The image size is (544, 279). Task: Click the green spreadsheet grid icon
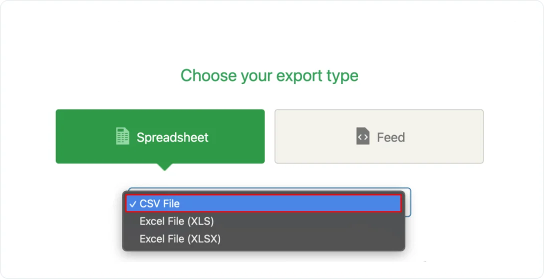[122, 136]
